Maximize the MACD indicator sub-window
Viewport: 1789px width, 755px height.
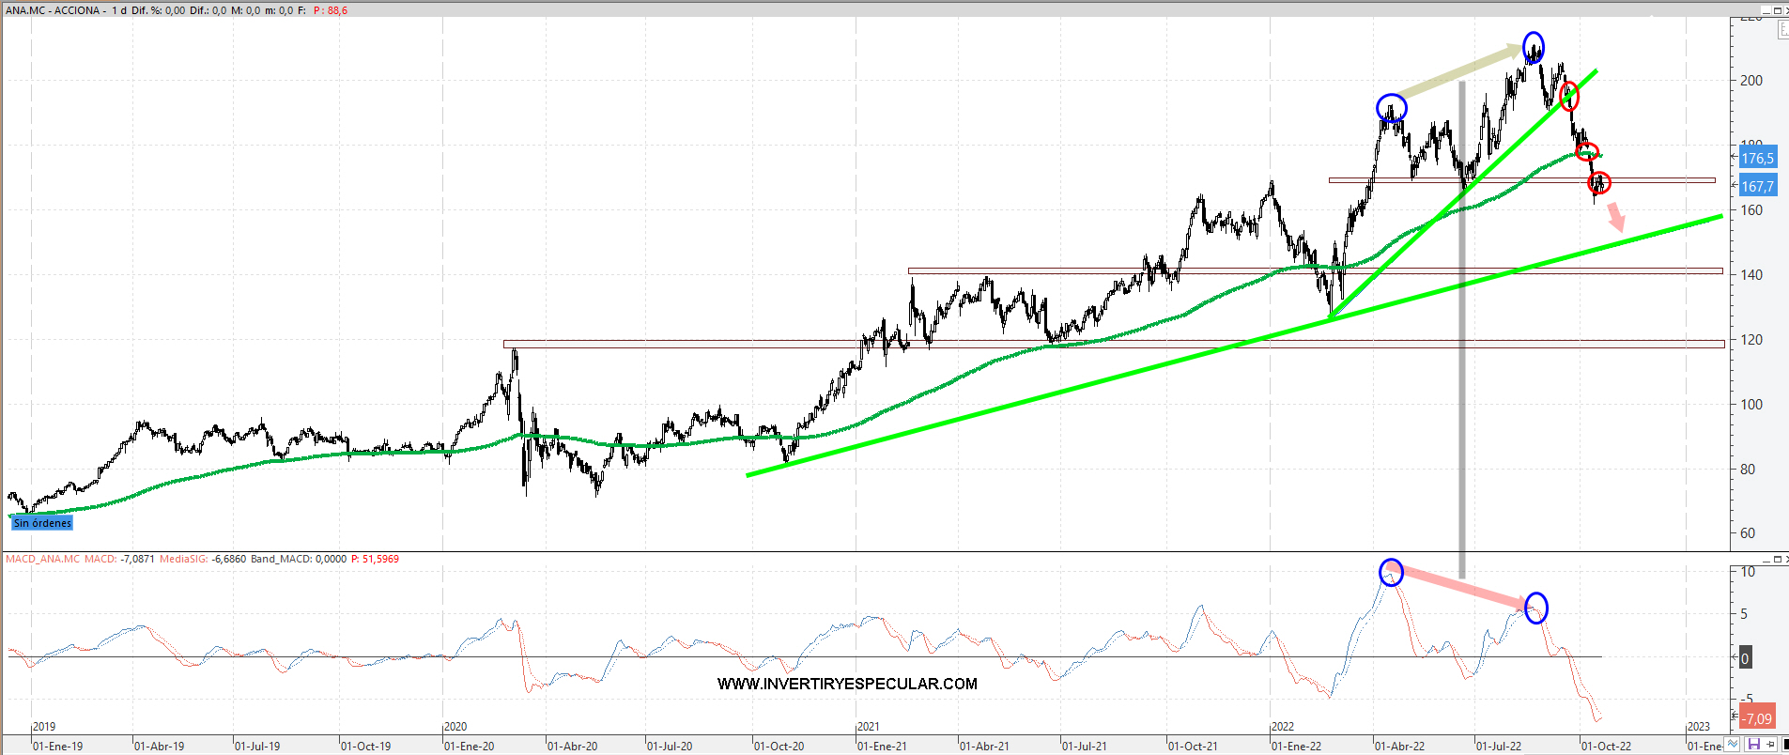click(x=1776, y=560)
